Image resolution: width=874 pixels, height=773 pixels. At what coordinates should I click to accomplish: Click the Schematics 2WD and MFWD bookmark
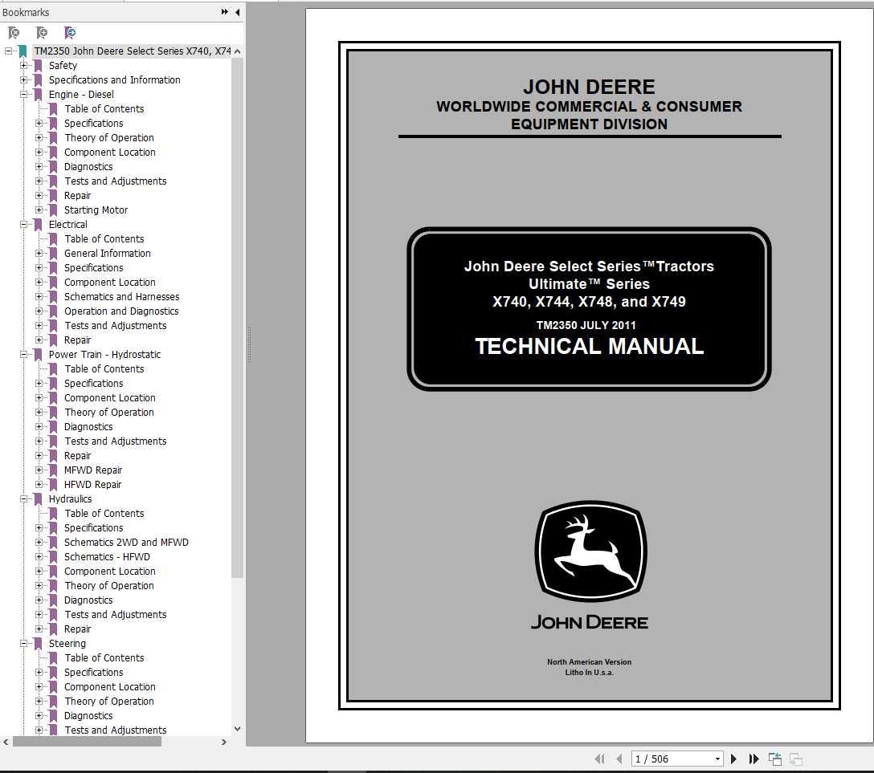(127, 542)
